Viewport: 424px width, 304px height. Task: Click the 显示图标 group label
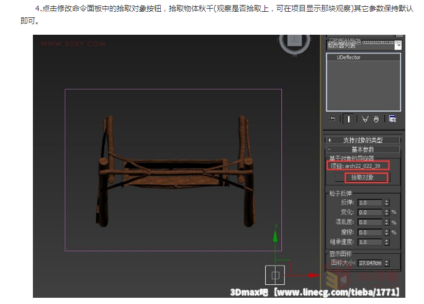coord(340,254)
